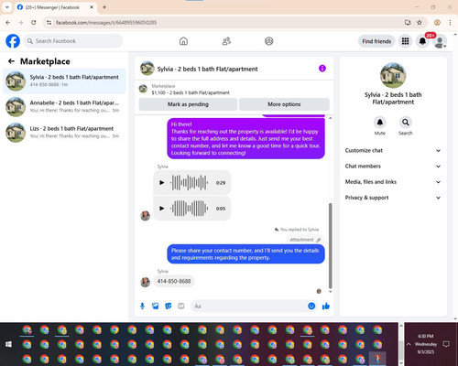Click the voice clip microphone icon
Viewport: 458px width, 366px height.
[142, 306]
